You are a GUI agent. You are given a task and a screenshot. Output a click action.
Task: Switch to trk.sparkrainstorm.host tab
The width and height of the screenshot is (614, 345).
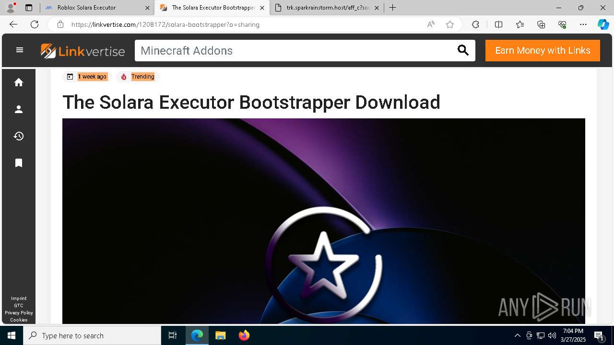click(x=328, y=8)
